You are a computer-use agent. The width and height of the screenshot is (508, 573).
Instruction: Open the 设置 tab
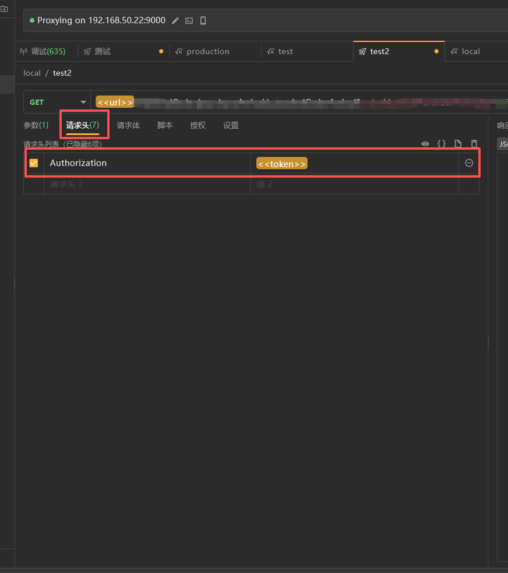[x=231, y=125]
